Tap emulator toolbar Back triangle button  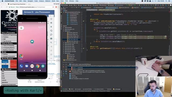pos(51,47)
